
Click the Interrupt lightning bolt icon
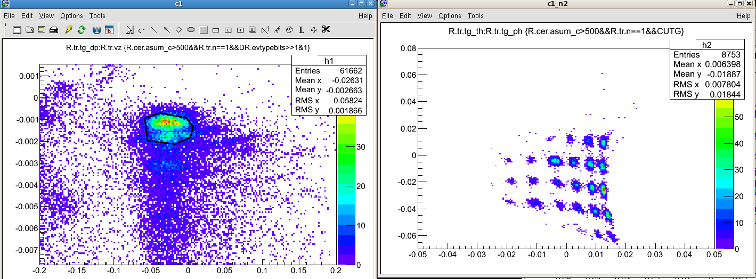point(69,30)
